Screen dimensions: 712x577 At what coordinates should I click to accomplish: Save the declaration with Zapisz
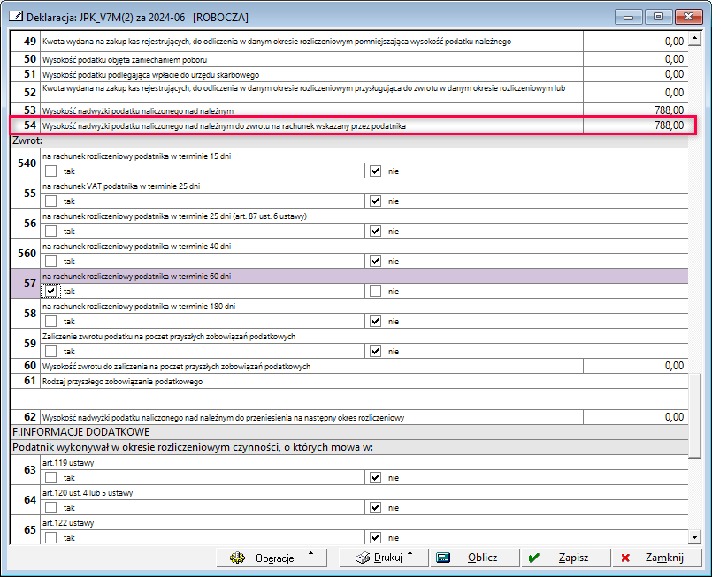pyautogui.click(x=566, y=558)
